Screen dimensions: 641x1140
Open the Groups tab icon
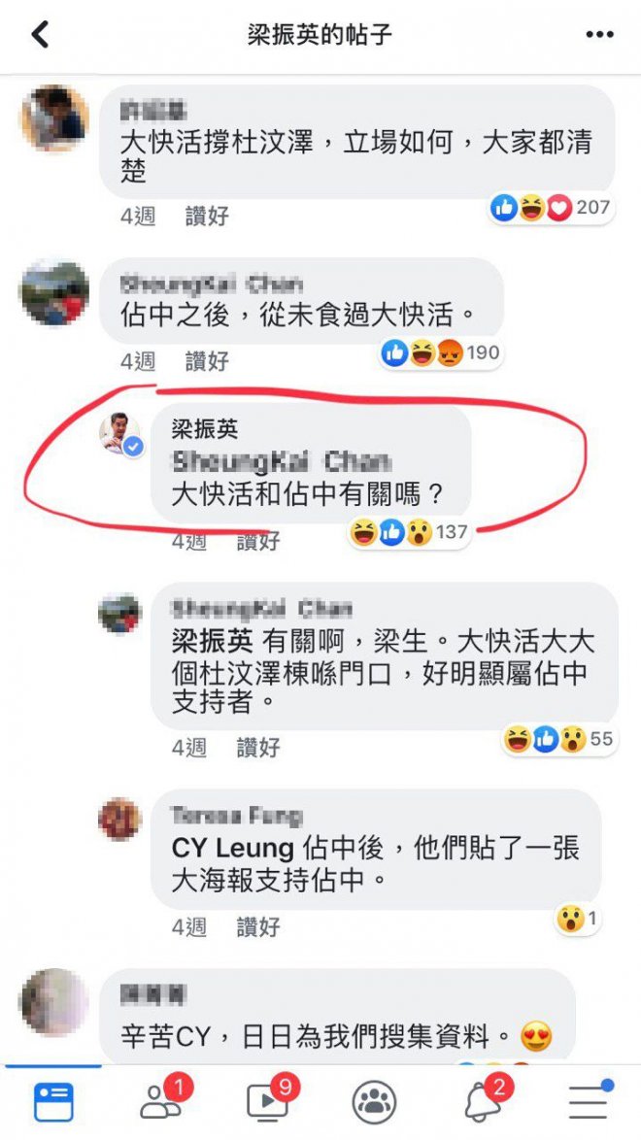[374, 1102]
